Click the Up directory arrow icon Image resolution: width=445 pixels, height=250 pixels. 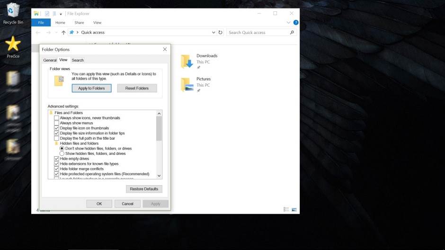pos(63,33)
